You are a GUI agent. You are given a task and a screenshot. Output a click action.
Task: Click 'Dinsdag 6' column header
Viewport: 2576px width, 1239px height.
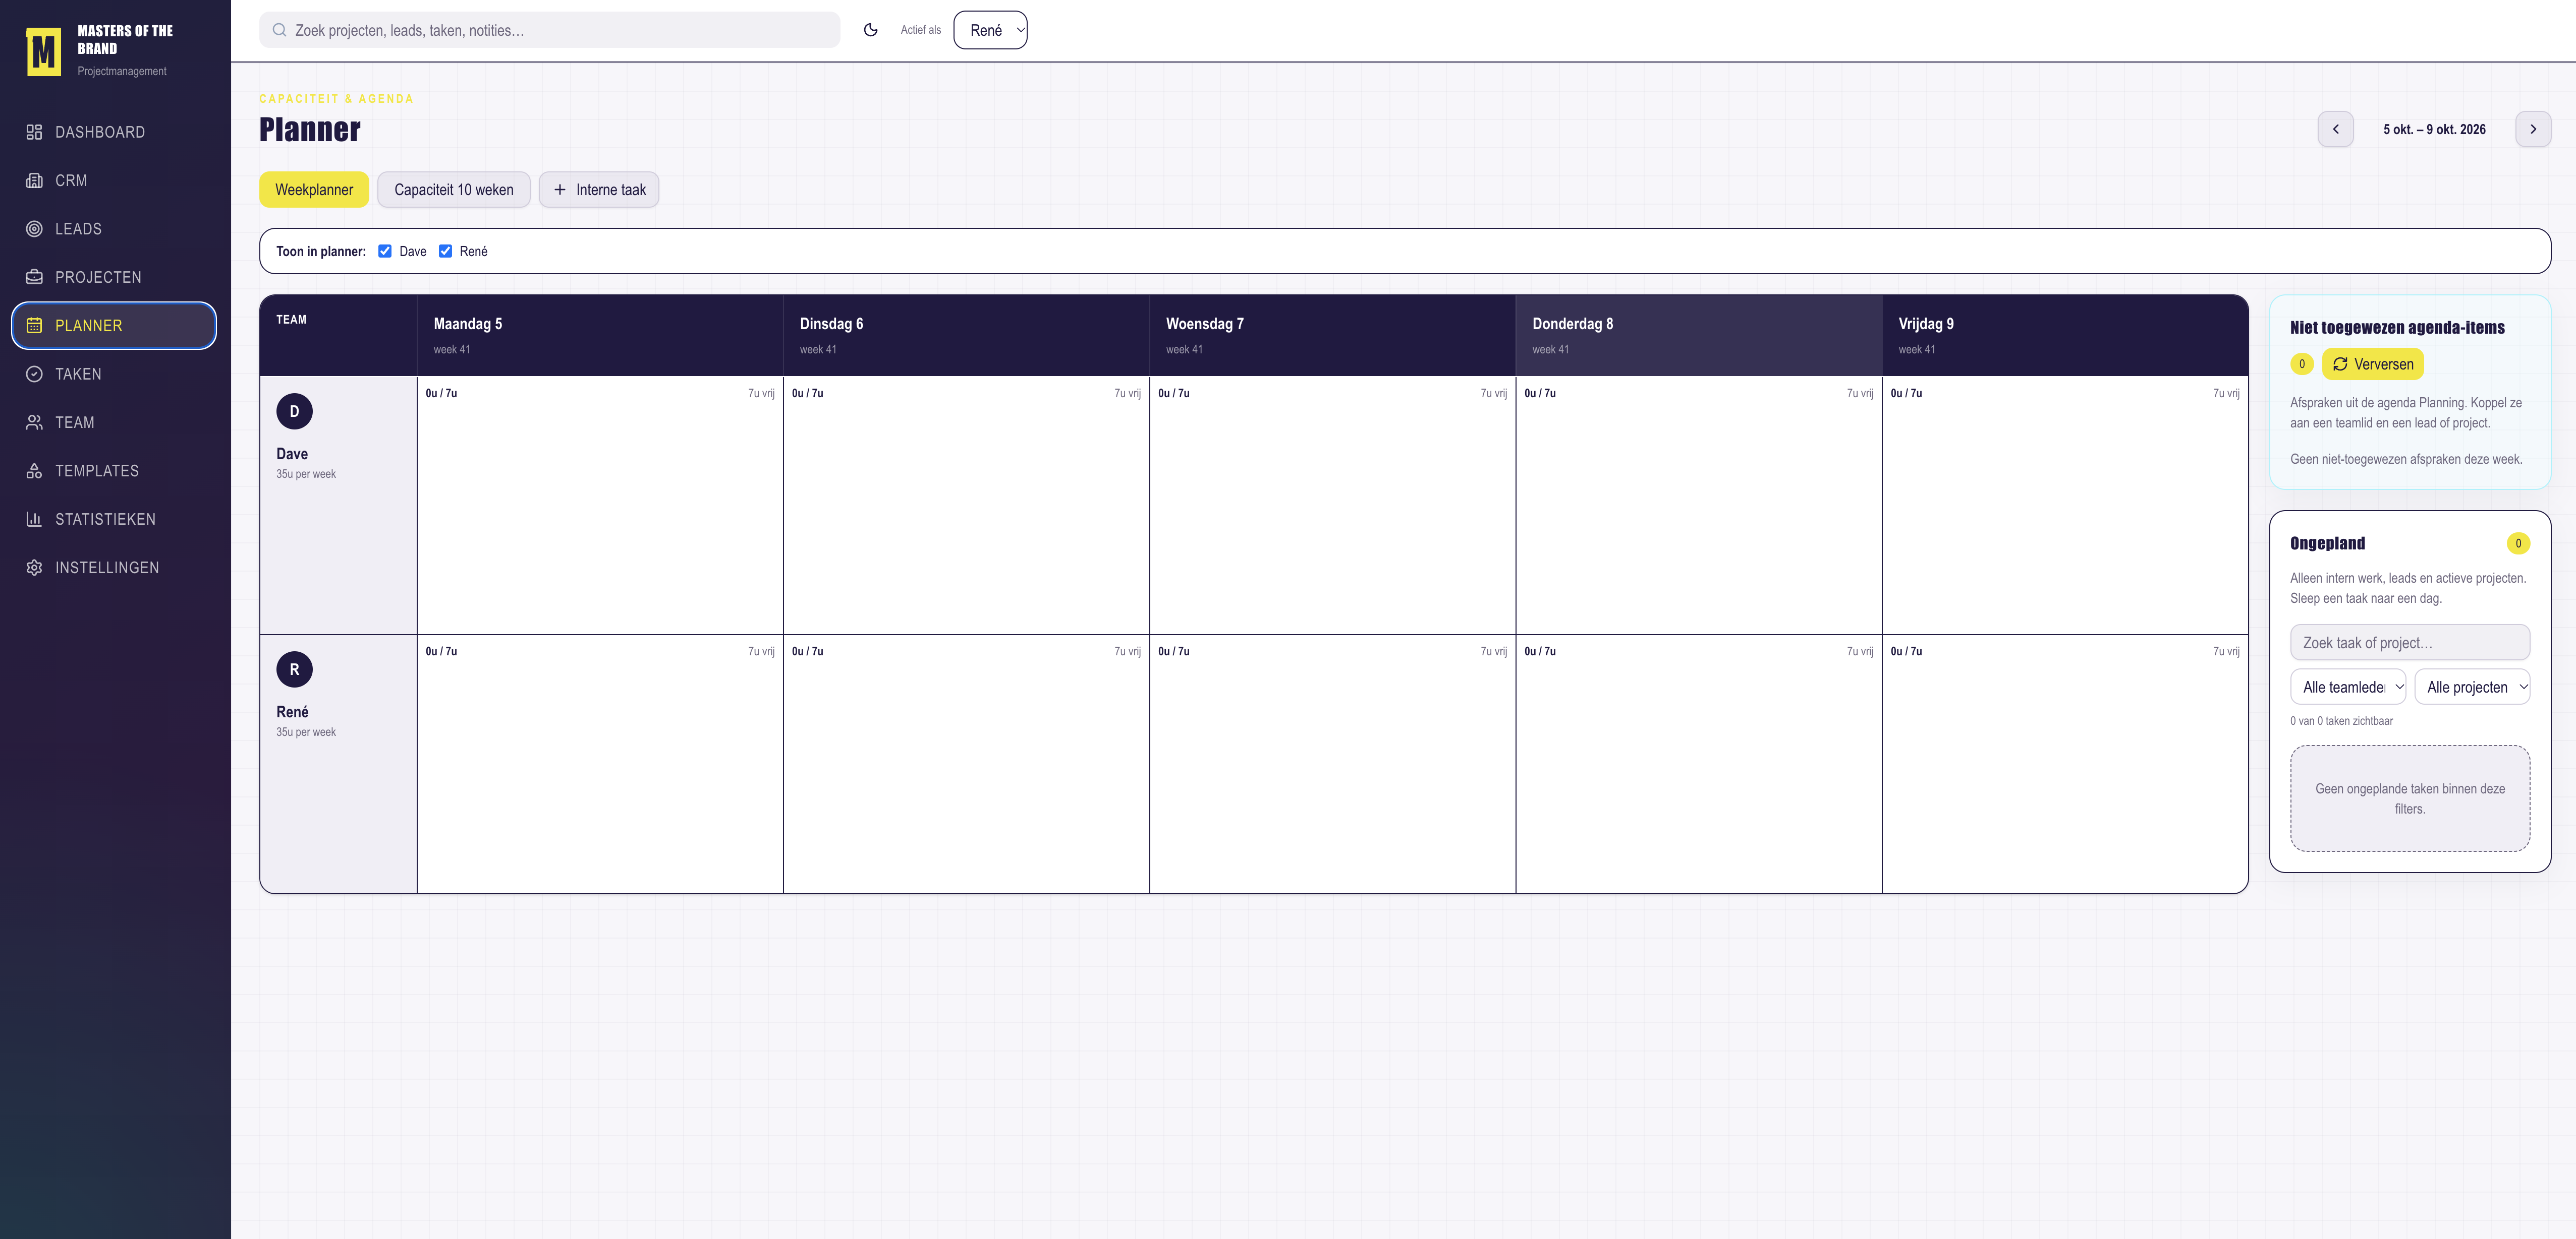tap(966, 335)
